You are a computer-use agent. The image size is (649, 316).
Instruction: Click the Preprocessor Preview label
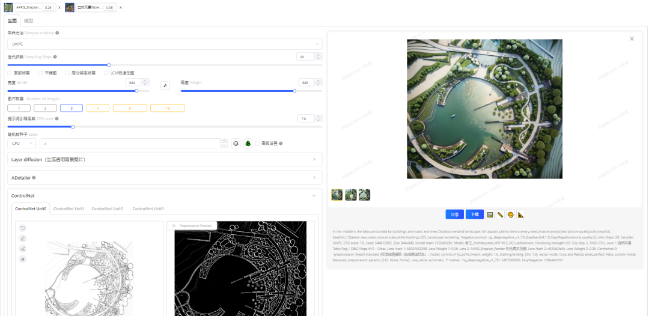(195, 226)
